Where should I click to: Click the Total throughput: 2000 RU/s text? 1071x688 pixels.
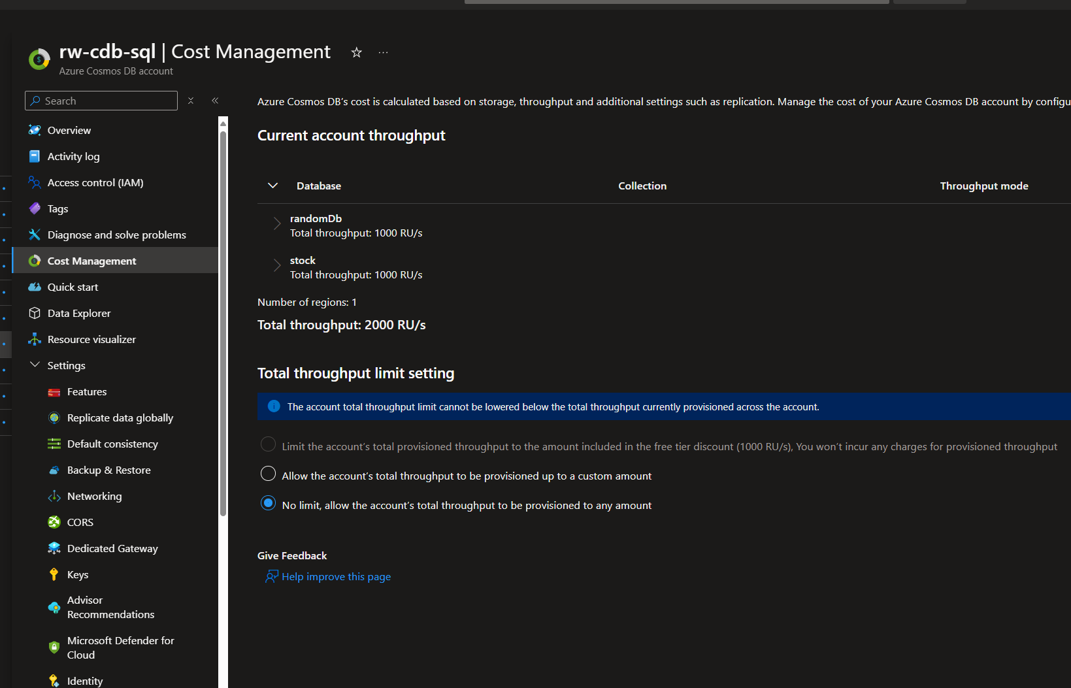(x=341, y=325)
